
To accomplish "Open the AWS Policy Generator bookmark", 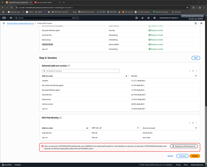I will tap(60, 12).
